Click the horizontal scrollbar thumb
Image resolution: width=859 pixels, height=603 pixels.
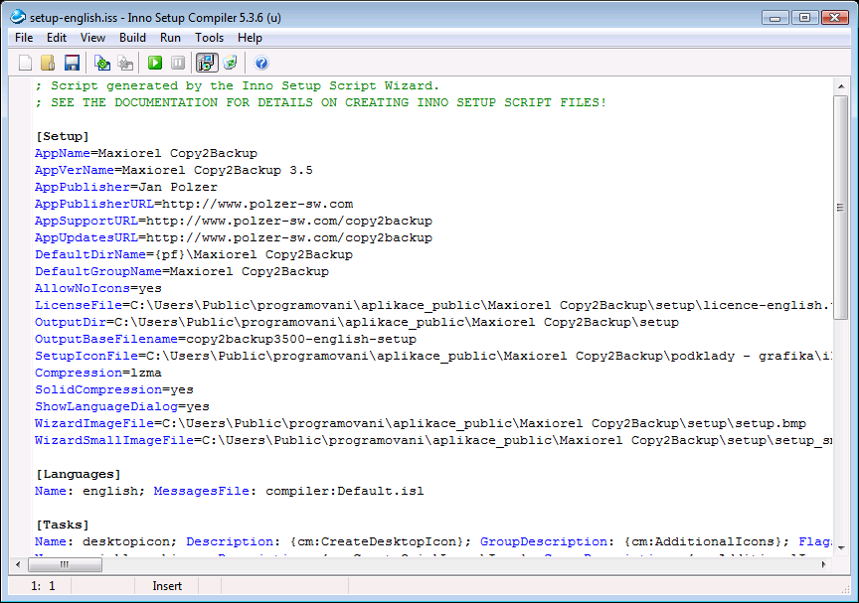(x=65, y=564)
